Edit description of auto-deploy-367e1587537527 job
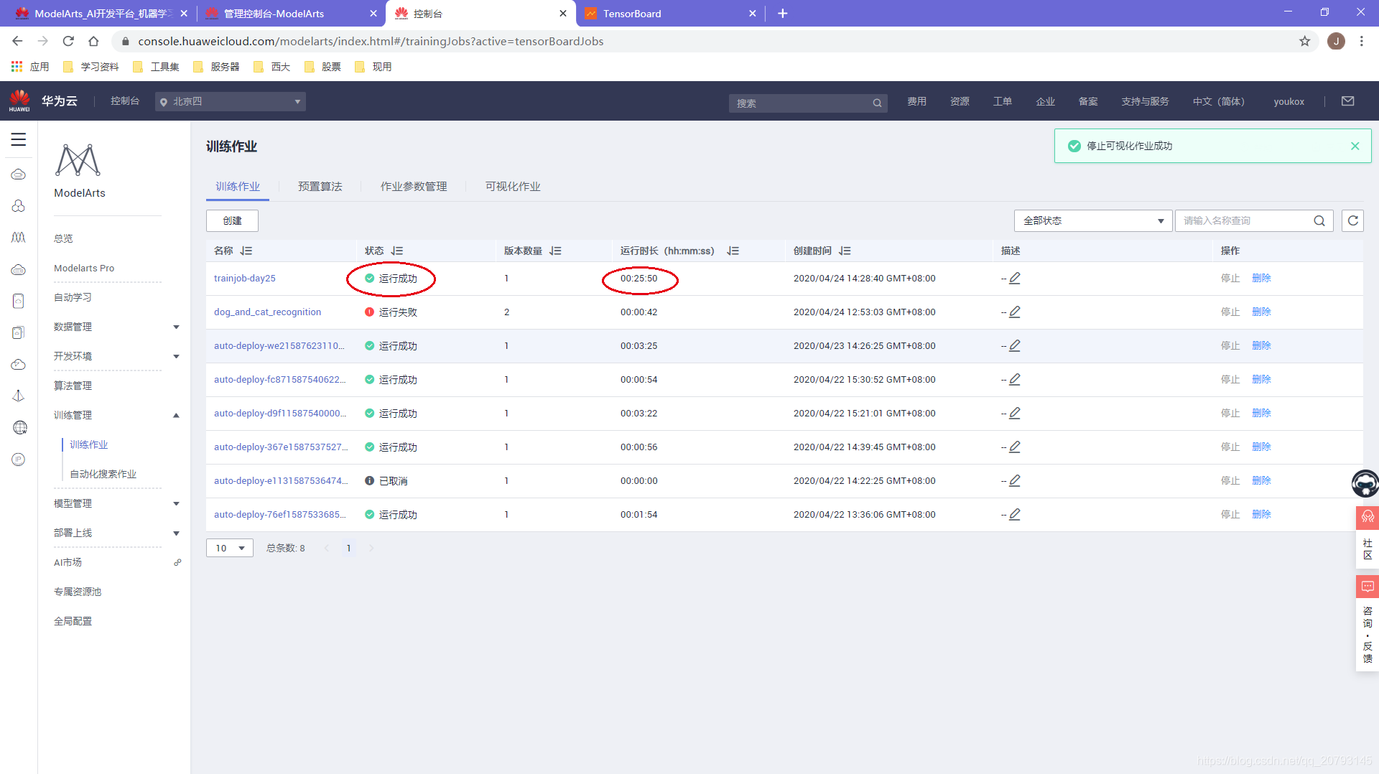Screen dimensions: 1379x774 (x=1015, y=447)
